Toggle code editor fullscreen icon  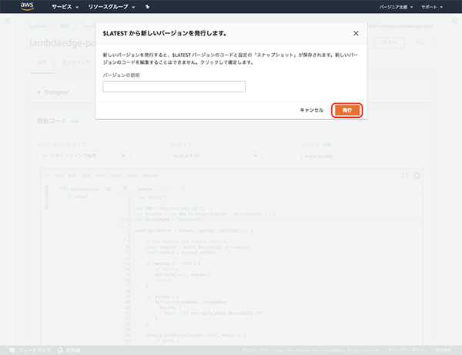click(406, 176)
